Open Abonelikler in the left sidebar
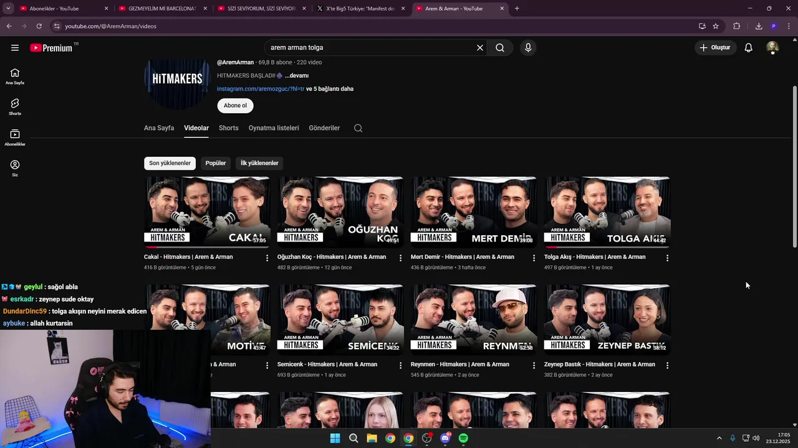 coord(15,138)
